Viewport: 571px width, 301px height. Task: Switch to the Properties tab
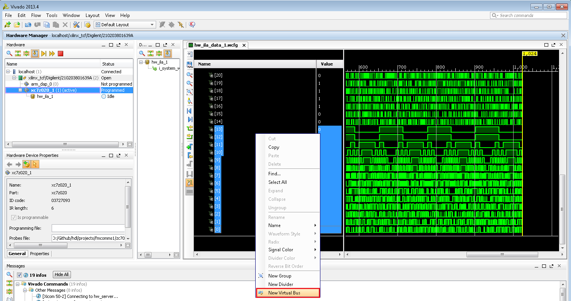pyautogui.click(x=40, y=254)
